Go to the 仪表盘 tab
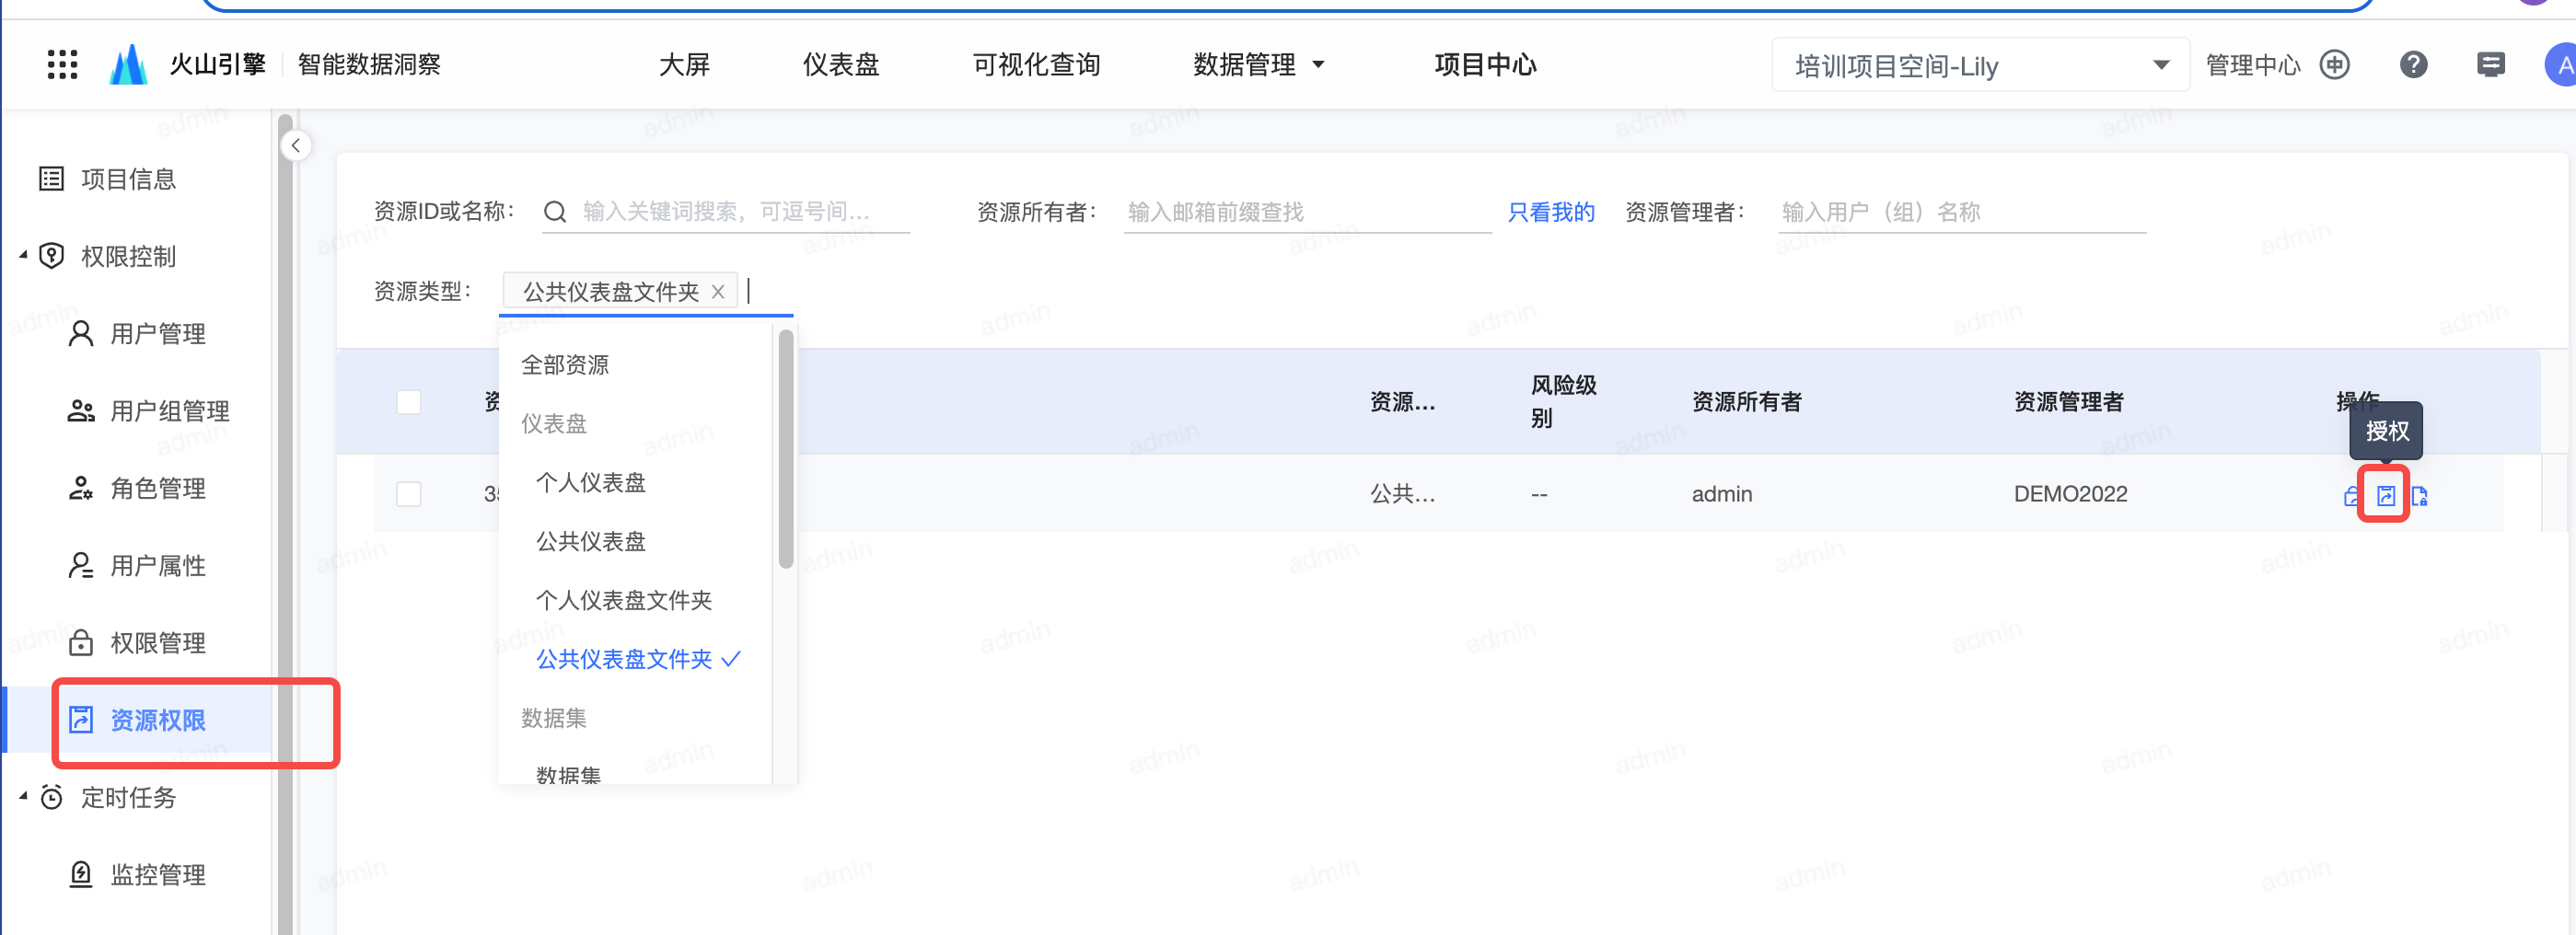Screen dimensions: 2576x935 click(x=840, y=65)
